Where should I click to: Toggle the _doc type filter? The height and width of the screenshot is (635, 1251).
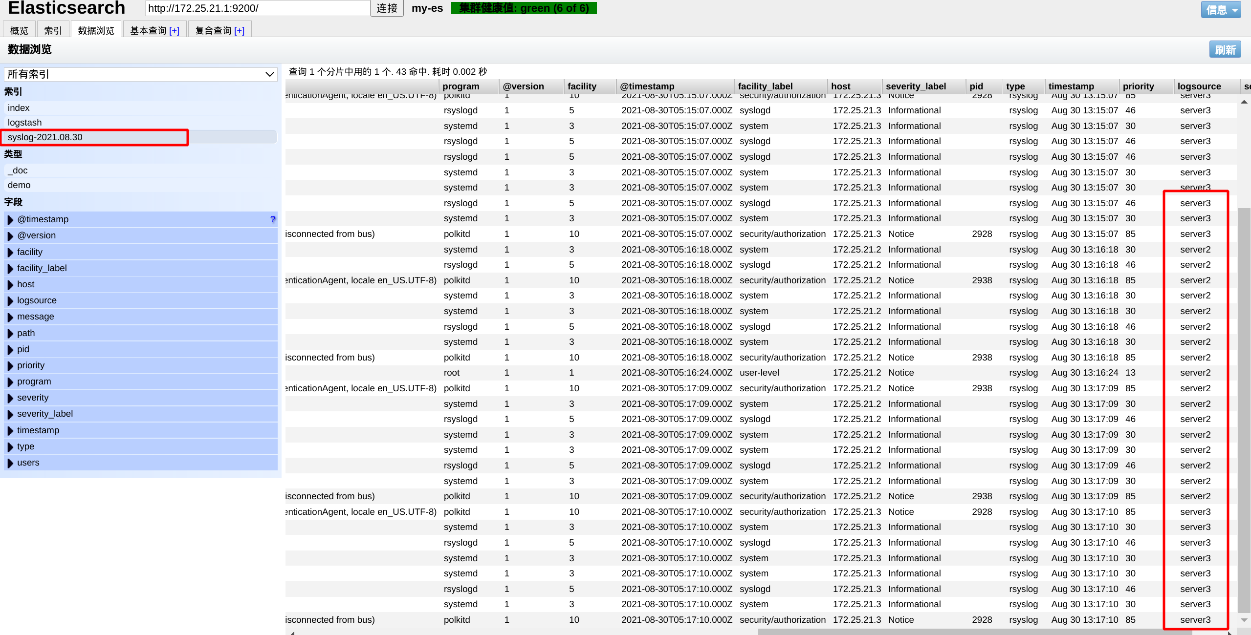(x=18, y=170)
